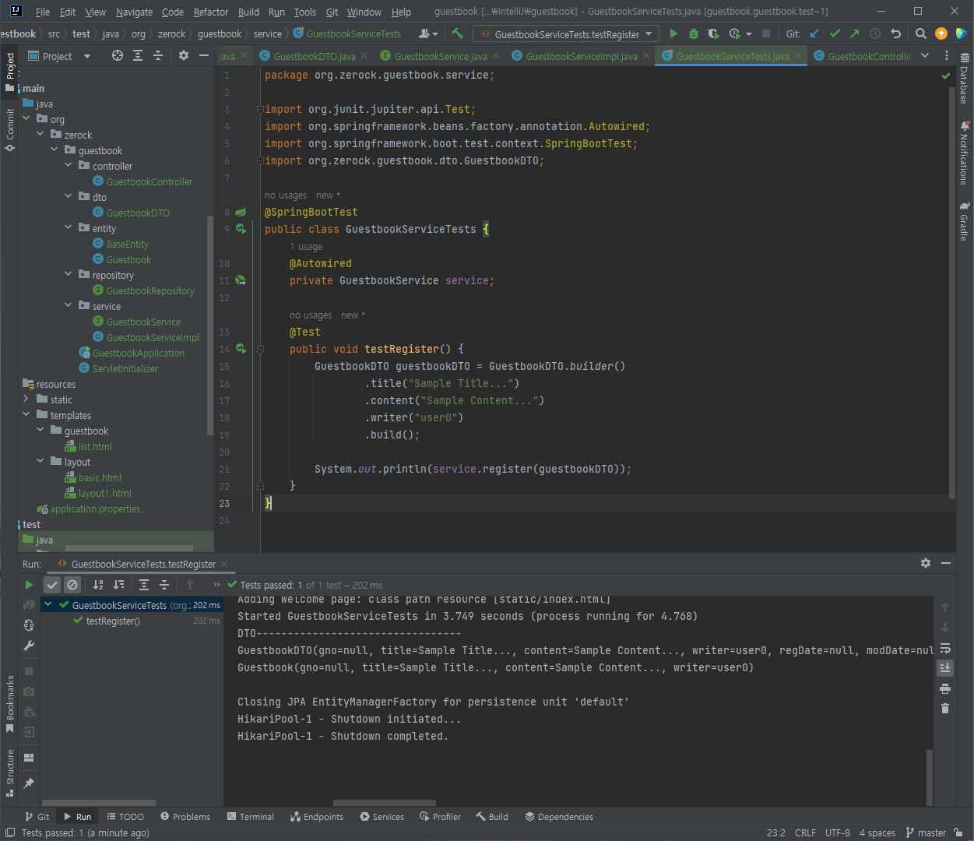Start the debug bug icon in the toolbar
The height and width of the screenshot is (841, 974).
coord(693,33)
